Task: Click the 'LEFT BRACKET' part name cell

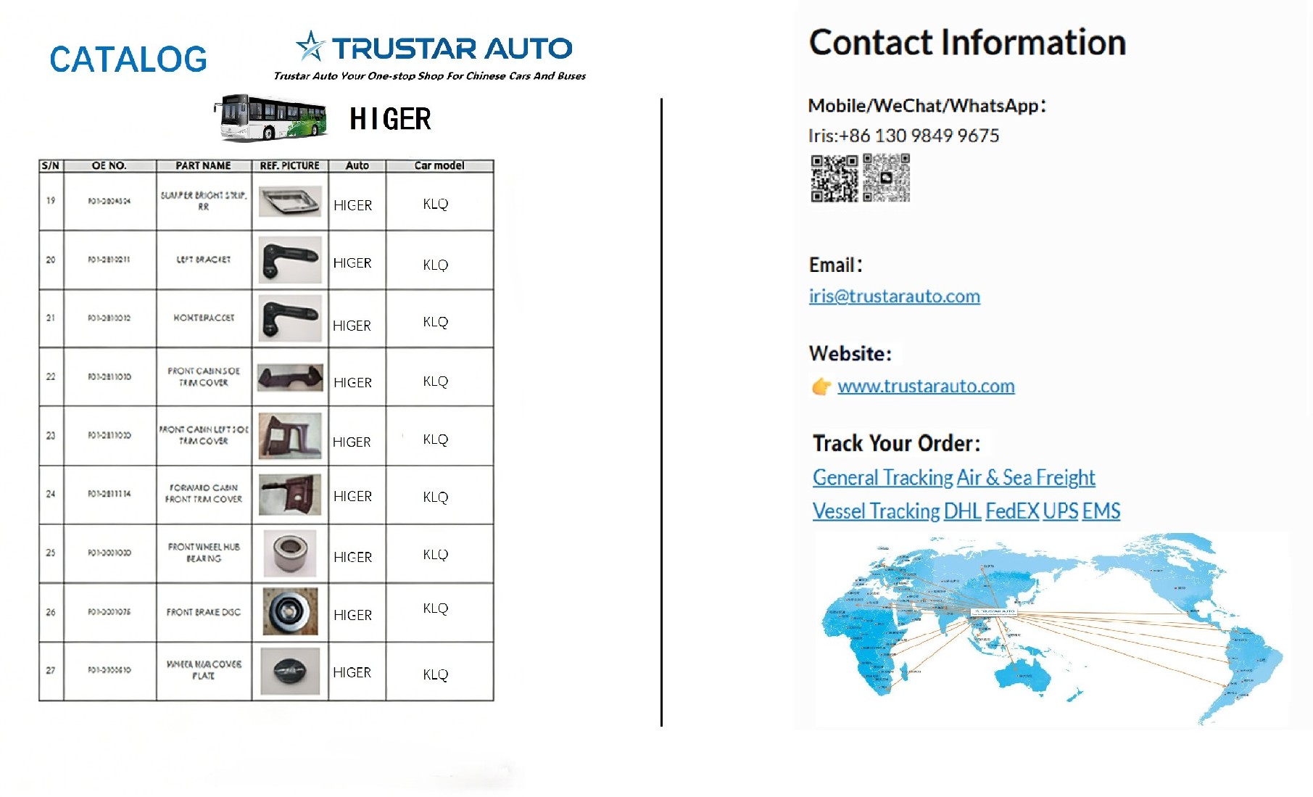Action: 204,260
